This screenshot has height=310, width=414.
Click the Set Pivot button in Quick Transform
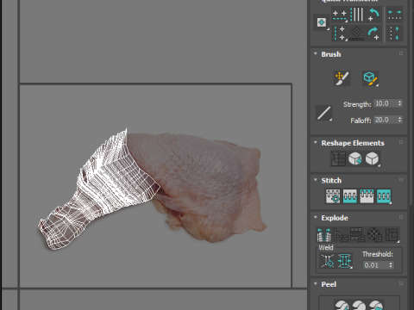322,22
